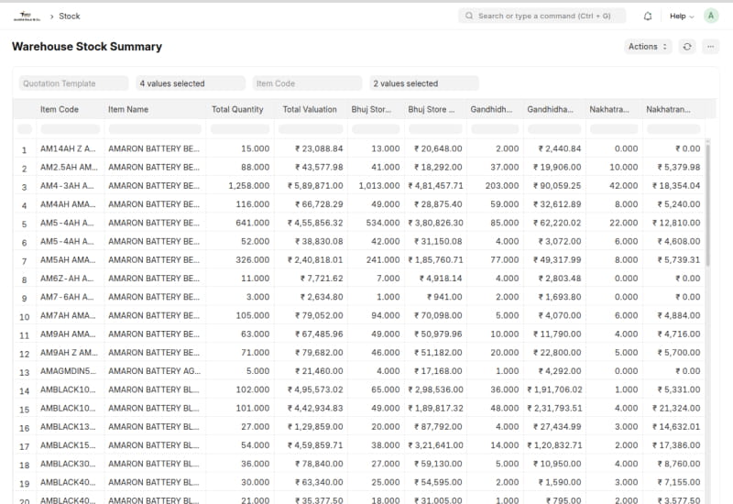Sort by the Item Name column header

(x=128, y=109)
